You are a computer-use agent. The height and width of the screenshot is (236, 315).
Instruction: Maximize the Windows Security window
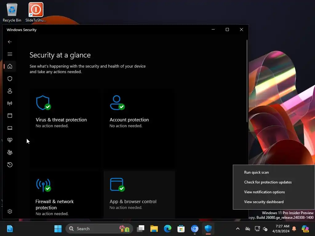coord(227,30)
